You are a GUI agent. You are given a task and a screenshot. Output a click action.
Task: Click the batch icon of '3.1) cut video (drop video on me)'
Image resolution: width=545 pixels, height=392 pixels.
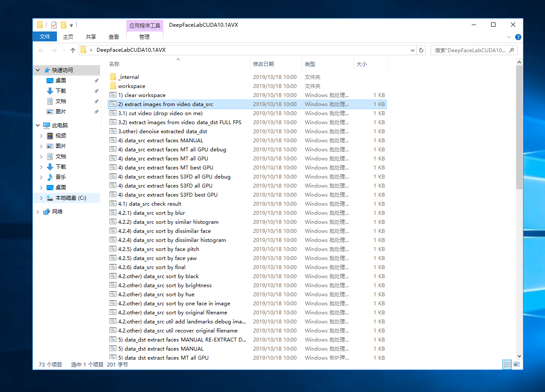pos(113,113)
